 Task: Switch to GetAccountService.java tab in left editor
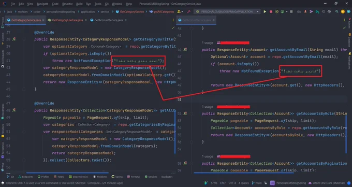[x=108, y=20]
